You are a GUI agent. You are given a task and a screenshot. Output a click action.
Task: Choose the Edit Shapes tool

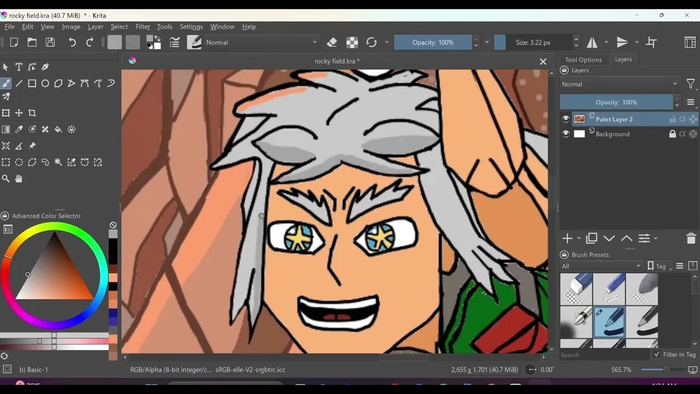[x=32, y=67]
